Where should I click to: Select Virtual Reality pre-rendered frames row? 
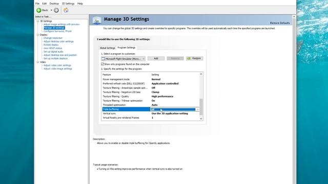click(x=151, y=118)
